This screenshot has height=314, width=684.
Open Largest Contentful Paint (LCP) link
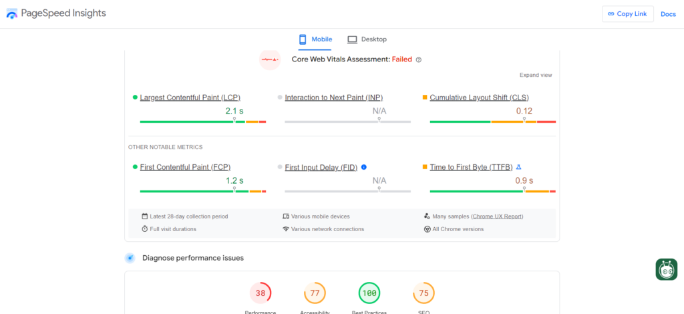190,98
